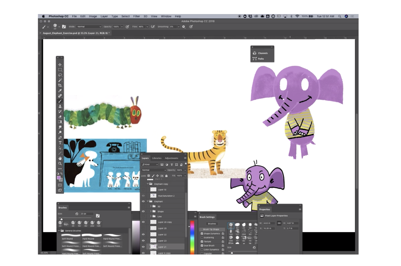Select the Pen tool
The height and width of the screenshot is (266, 401).
coord(60,137)
